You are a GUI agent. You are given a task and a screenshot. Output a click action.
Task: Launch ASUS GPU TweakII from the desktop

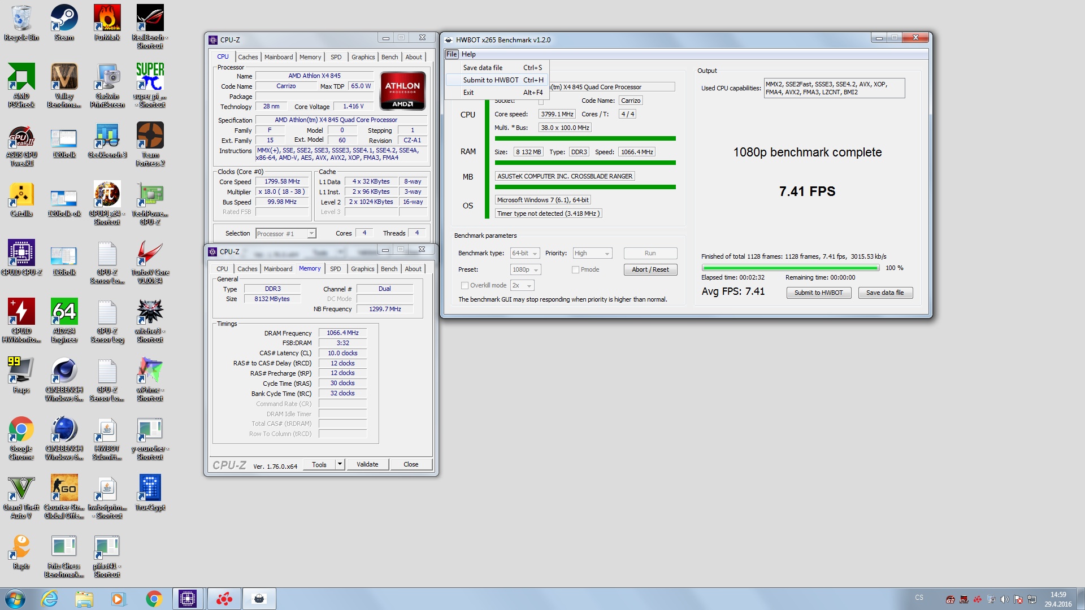click(x=21, y=144)
